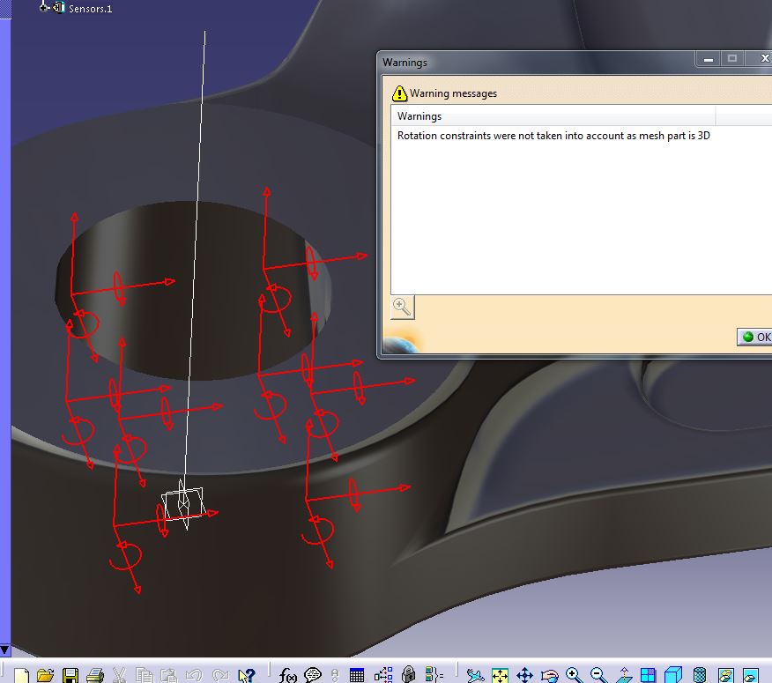
Task: Select the Fly Mode airplane icon
Action: coord(475,675)
